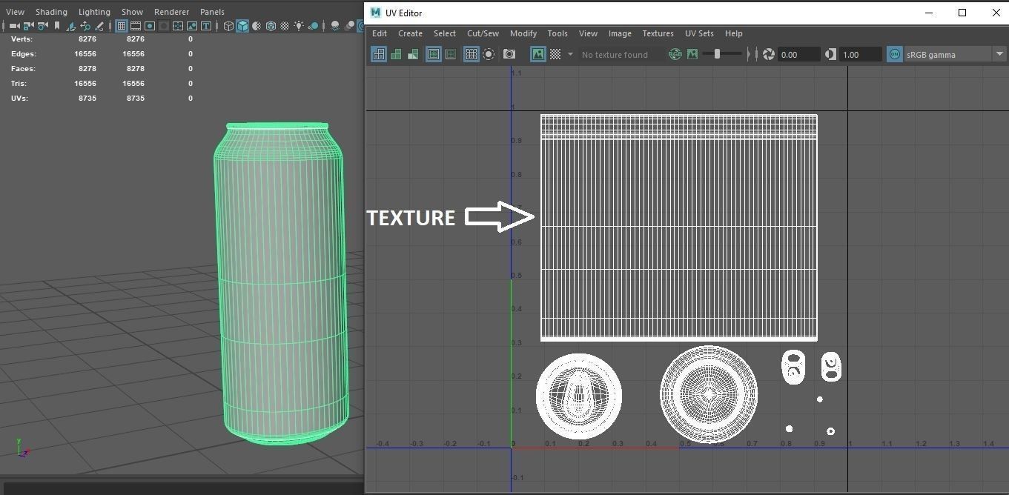1009x495 pixels.
Task: Click bookmarks icon in viewport toolbar
Action: pyautogui.click(x=57, y=26)
